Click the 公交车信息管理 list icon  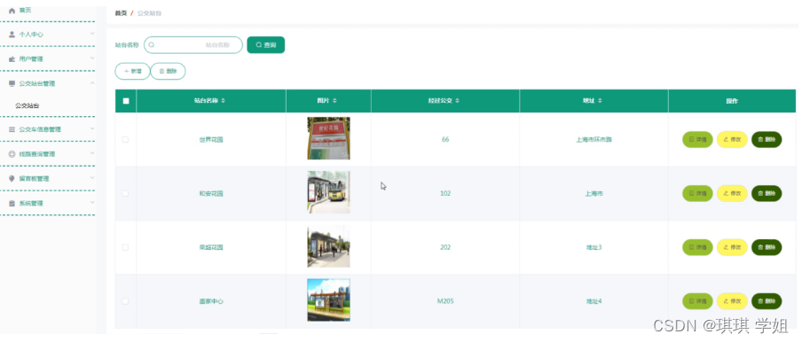click(x=12, y=129)
